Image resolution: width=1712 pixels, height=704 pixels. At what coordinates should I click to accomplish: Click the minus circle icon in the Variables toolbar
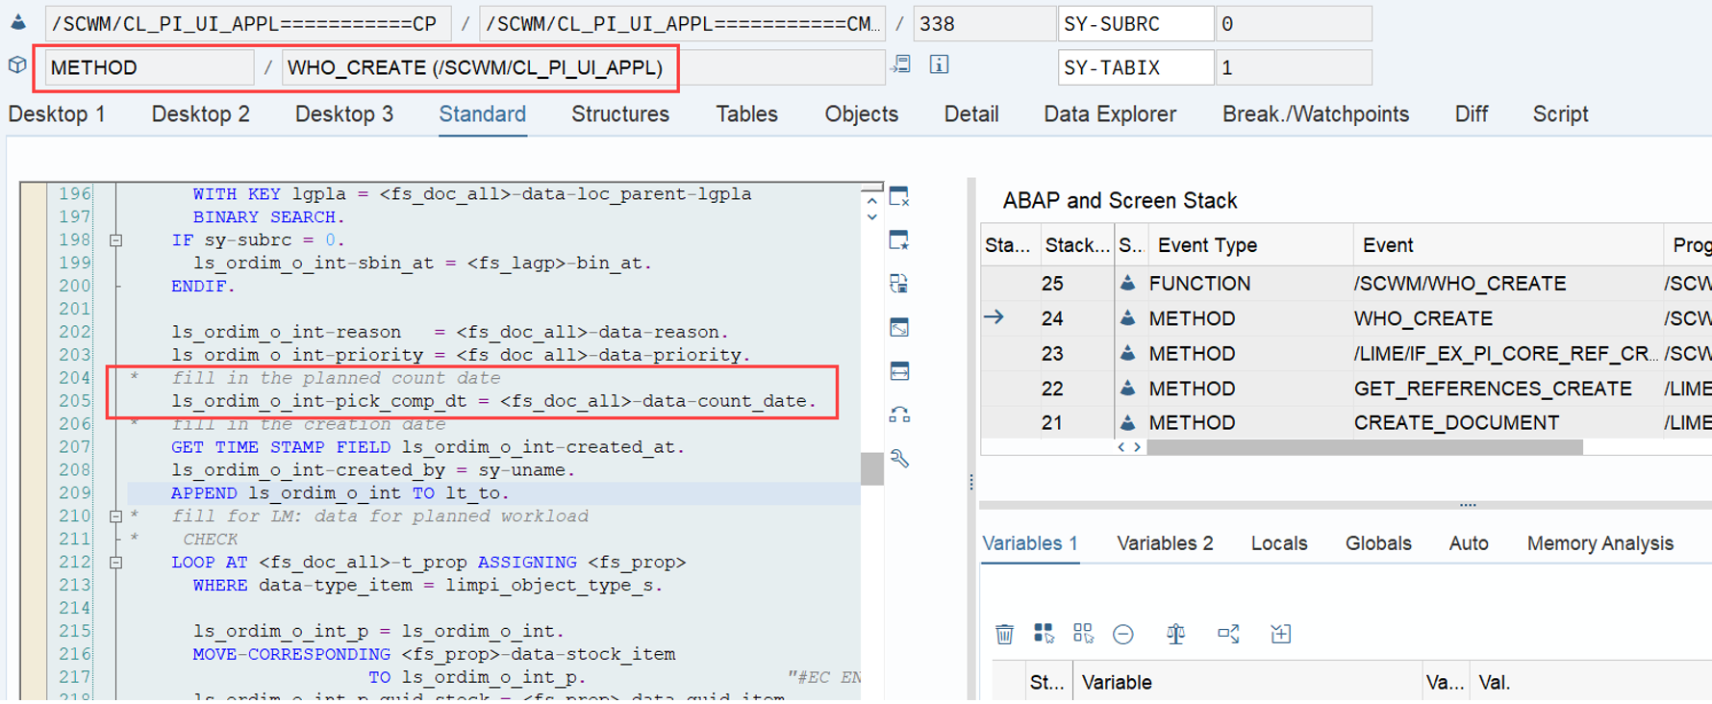pos(1122,634)
